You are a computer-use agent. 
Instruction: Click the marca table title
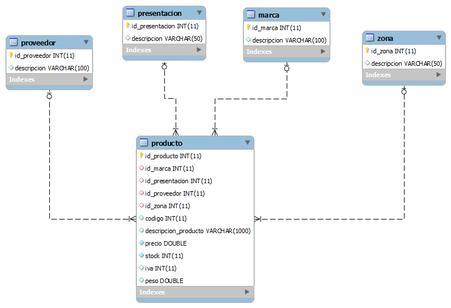point(269,15)
